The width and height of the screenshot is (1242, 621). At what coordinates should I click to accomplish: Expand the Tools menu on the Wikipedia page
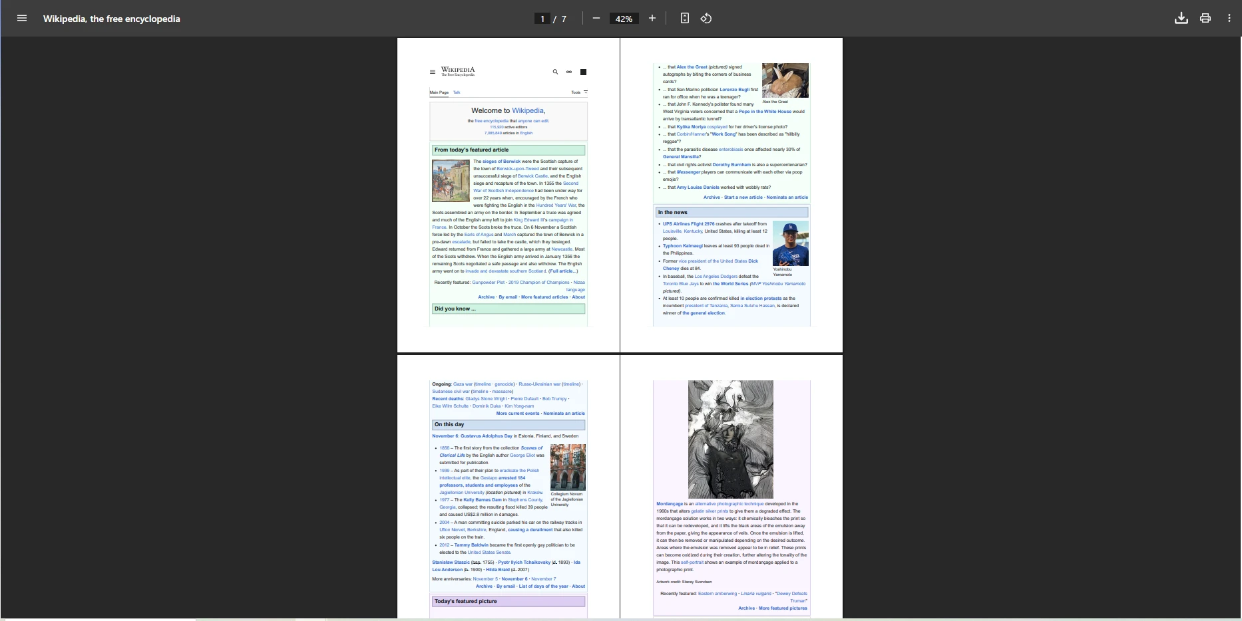click(576, 92)
